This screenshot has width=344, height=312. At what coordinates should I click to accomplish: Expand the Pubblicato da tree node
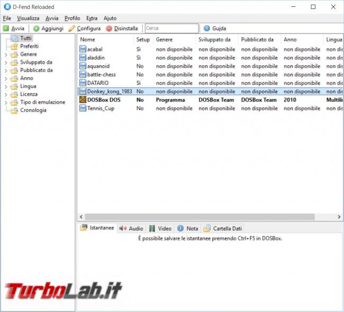[x=6, y=70]
